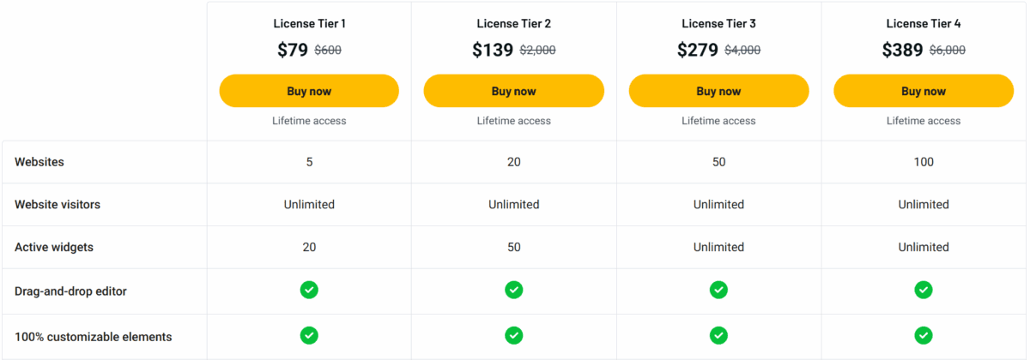This screenshot has height=360, width=1030.
Task: Click Tier 1 drag-and-drop editor checkmark icon
Action: pos(309,290)
